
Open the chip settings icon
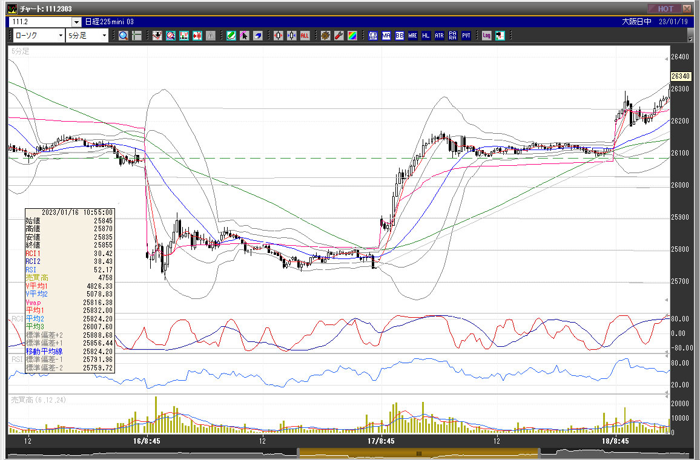[325, 36]
